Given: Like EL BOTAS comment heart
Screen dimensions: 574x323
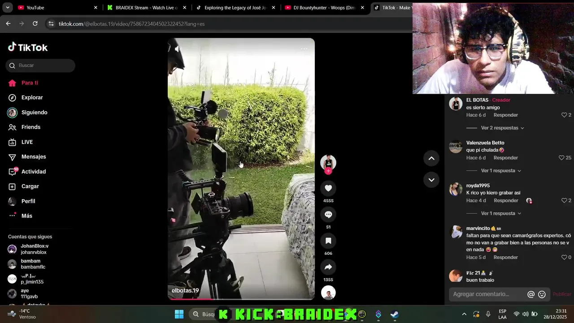Looking at the screenshot, I should (564, 115).
